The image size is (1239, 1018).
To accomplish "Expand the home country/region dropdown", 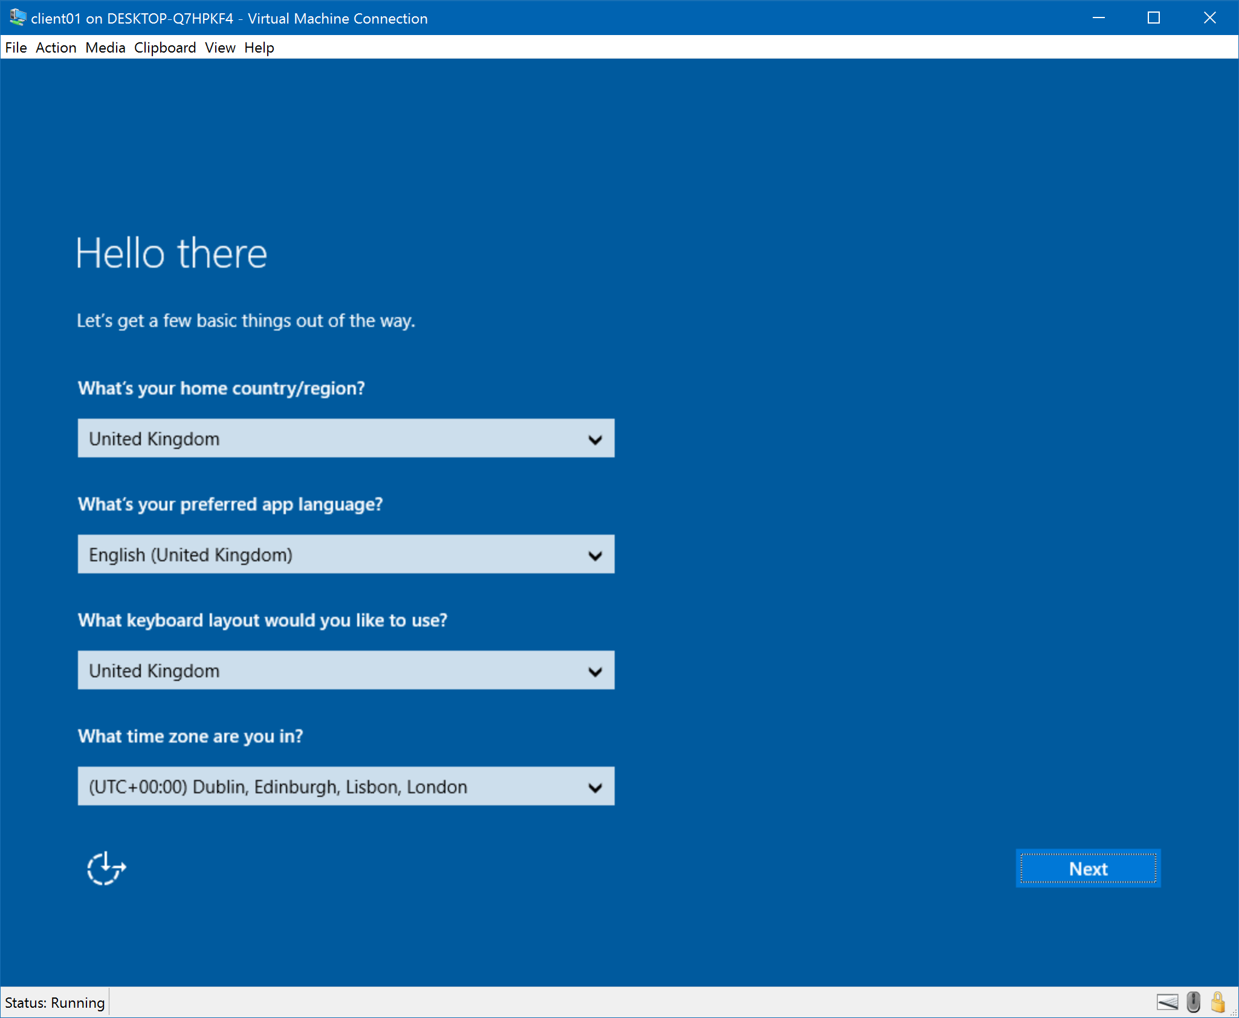I will pyautogui.click(x=596, y=438).
